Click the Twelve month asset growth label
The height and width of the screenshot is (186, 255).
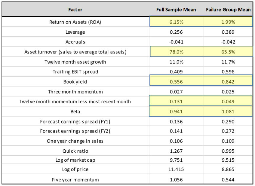tap(75, 62)
